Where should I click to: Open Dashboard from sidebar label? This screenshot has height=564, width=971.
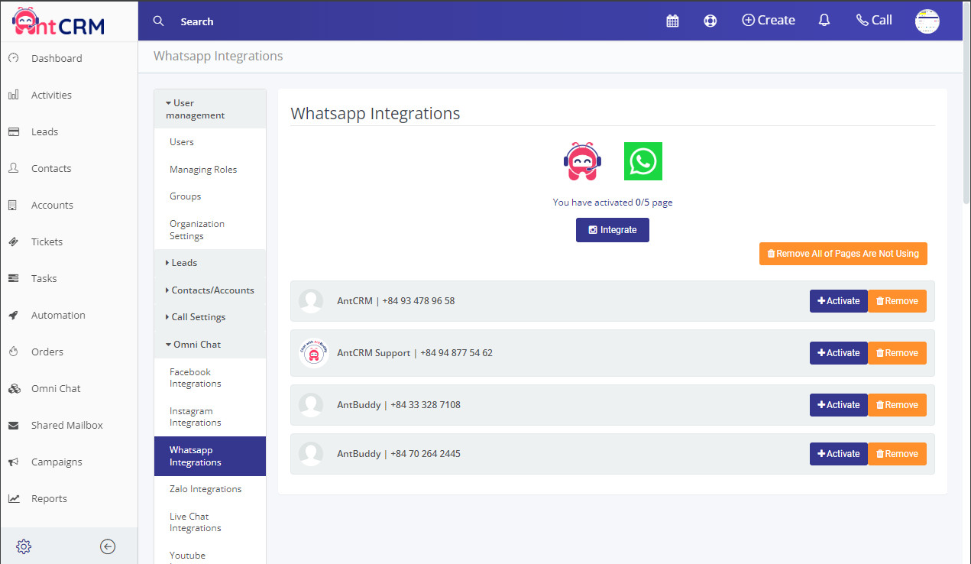57,58
